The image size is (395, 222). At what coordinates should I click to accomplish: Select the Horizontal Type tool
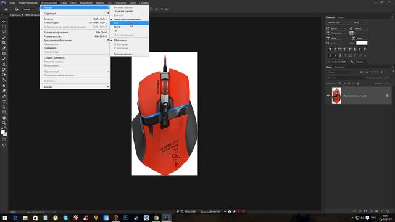pos(4,101)
